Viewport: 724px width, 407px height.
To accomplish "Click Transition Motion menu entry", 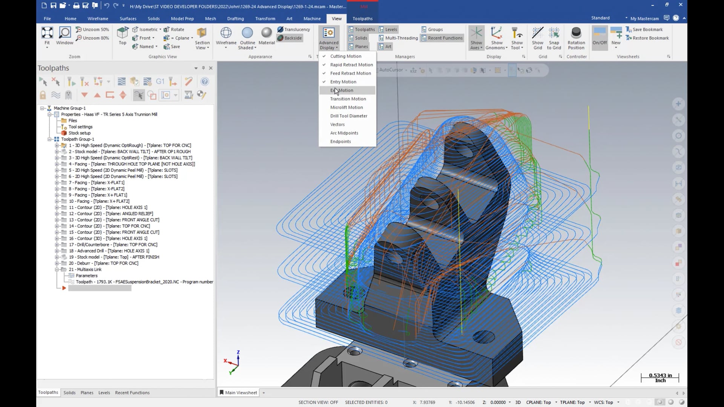I will click(x=348, y=98).
